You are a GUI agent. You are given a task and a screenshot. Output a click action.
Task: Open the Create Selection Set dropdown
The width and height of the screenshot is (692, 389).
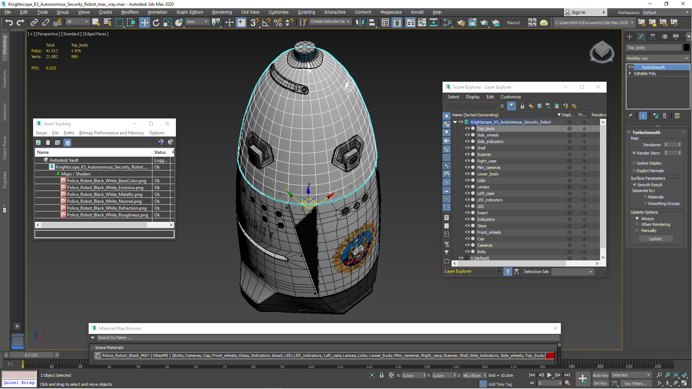tap(330, 22)
